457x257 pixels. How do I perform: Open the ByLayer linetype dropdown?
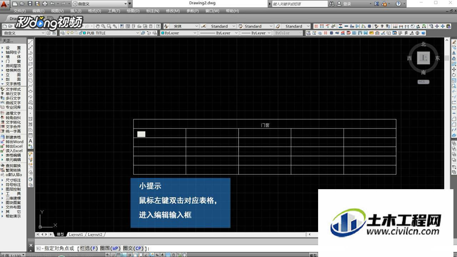click(219, 33)
